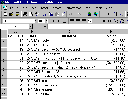The height and width of the screenshot is (99, 128).
Task: Select cell 'saco lixo 50/100 dover roll'
Action: point(69,49)
